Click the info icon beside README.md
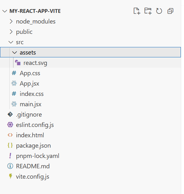184x194 pixels. tap(10, 166)
